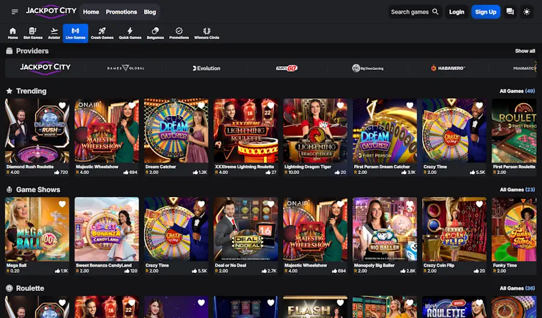Open Lightning Dragon Tiger game thumbnail
The width and height of the screenshot is (542, 318).
pyautogui.click(x=315, y=131)
